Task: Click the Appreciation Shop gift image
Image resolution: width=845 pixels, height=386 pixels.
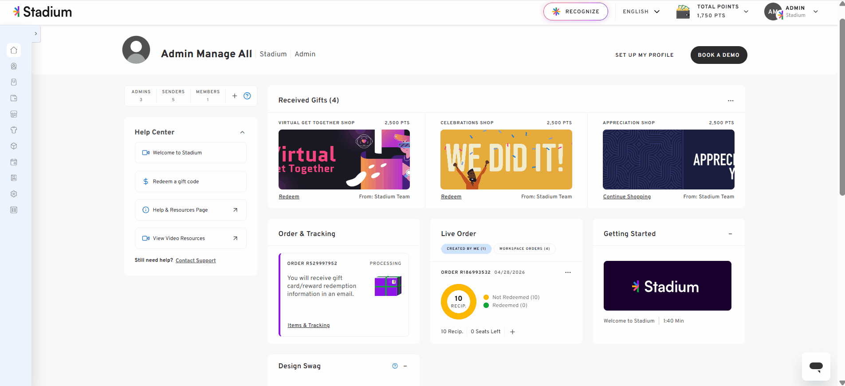Action: coord(668,160)
